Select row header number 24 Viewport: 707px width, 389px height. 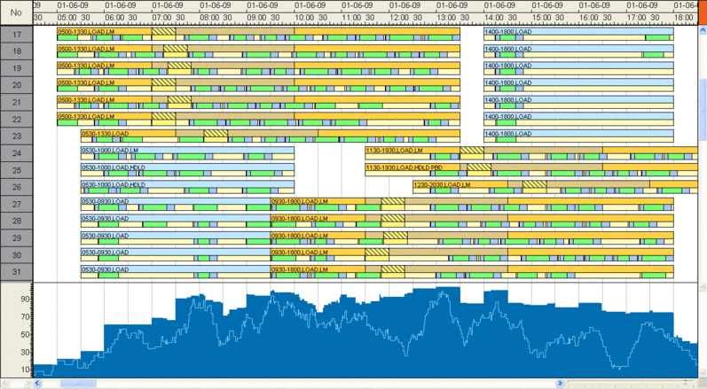pos(16,153)
